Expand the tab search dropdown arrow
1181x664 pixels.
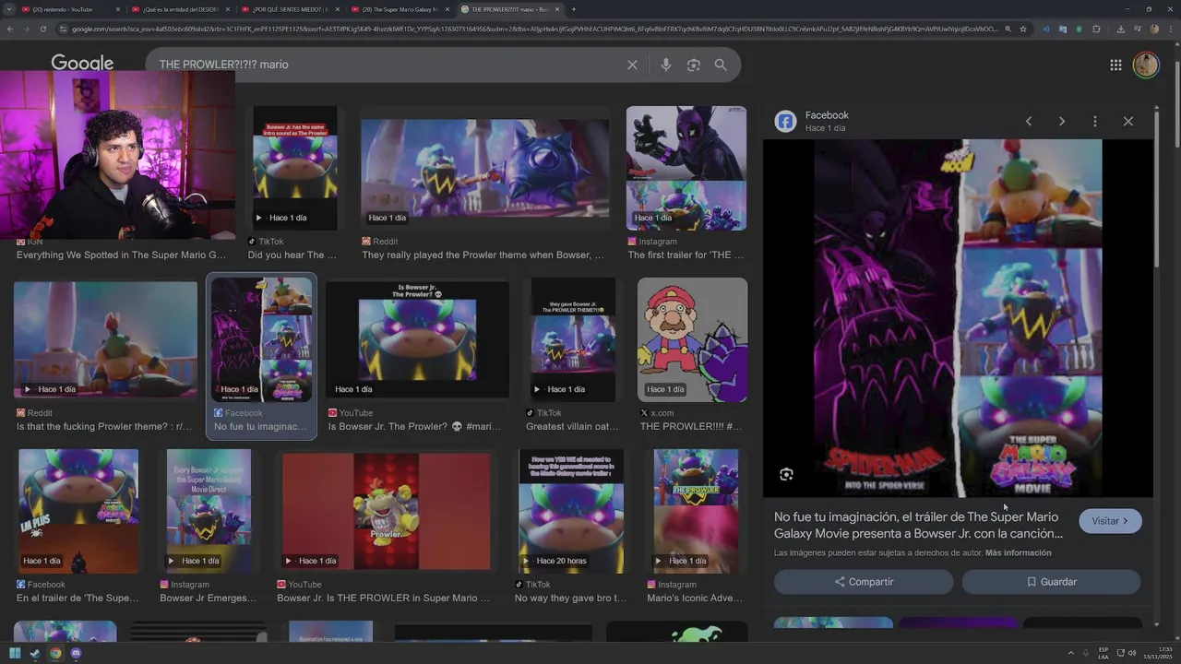(x=10, y=9)
